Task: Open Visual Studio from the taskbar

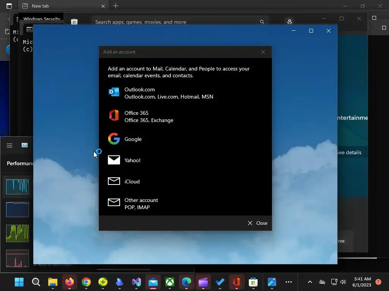Action: 136,282
